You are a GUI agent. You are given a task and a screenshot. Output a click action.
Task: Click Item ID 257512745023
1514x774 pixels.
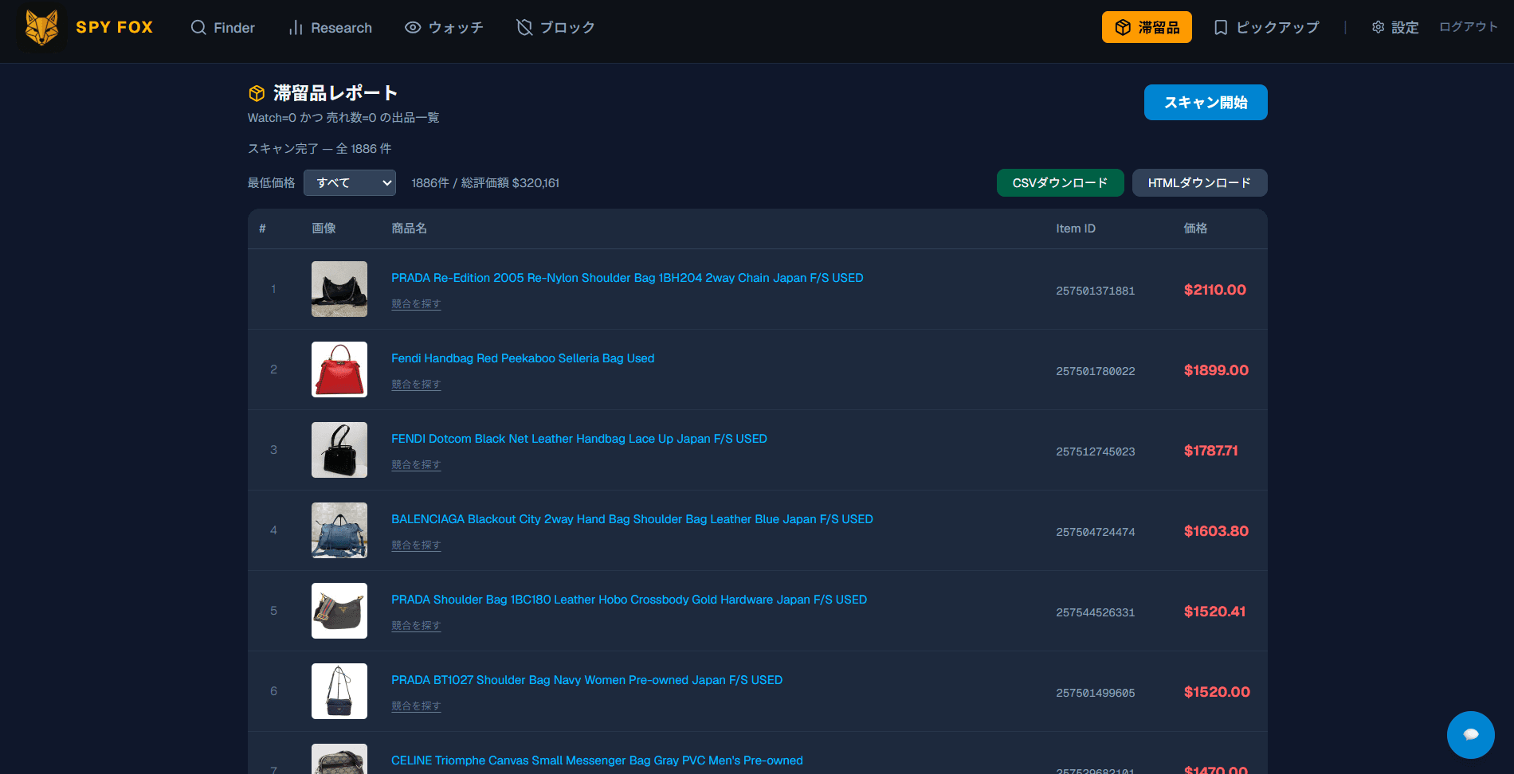click(x=1095, y=451)
